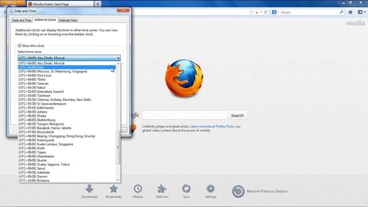Screen dimensions: 368x207
Task: Select the Mozilla Firefox Start Page tab
Action: pyautogui.click(x=60, y=4)
